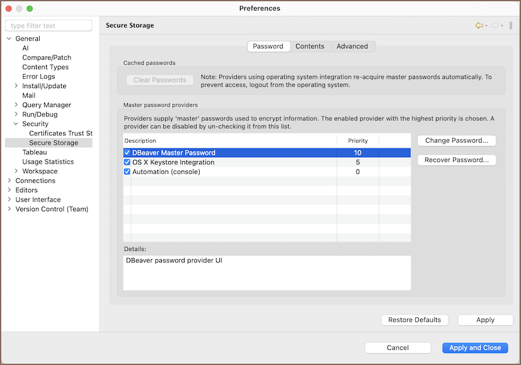
Task: Expand the Install/Update section
Action: tap(16, 86)
